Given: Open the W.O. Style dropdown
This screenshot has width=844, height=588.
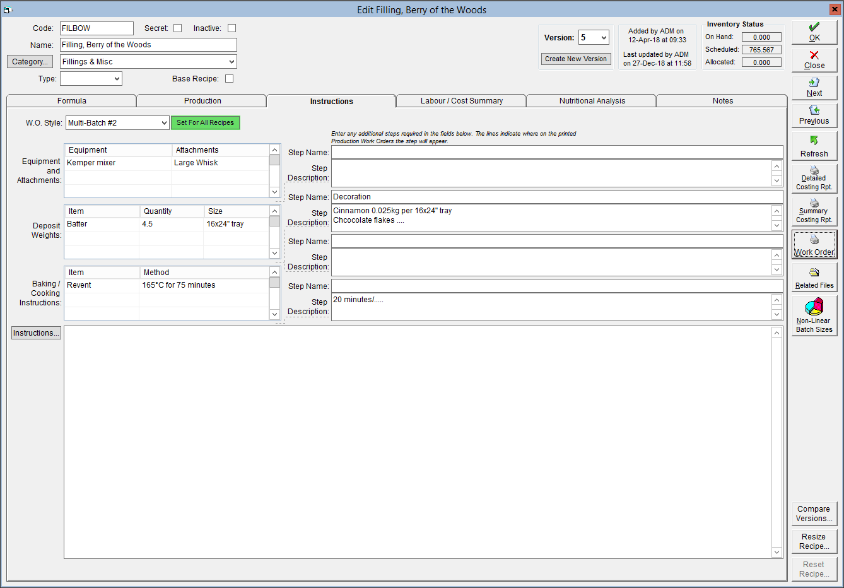Looking at the screenshot, I should (x=164, y=123).
